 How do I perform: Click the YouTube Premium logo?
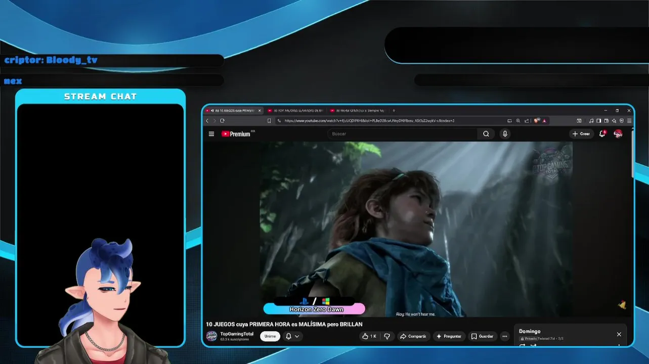point(236,134)
